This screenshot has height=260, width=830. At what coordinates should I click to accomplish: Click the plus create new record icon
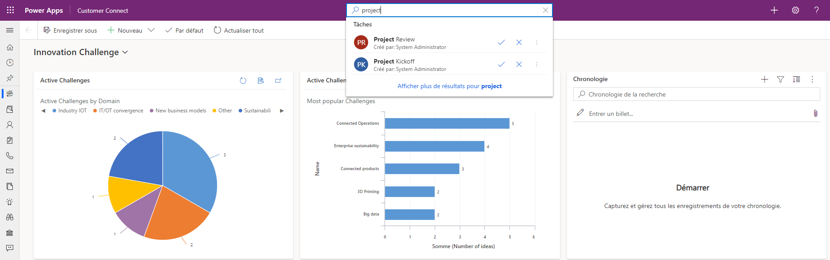pos(774,10)
